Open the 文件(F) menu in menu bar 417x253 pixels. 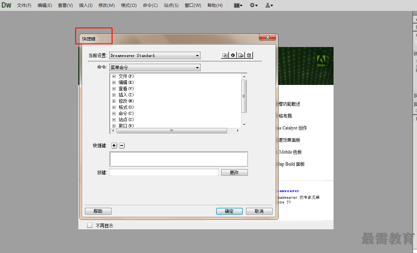tap(24, 5)
